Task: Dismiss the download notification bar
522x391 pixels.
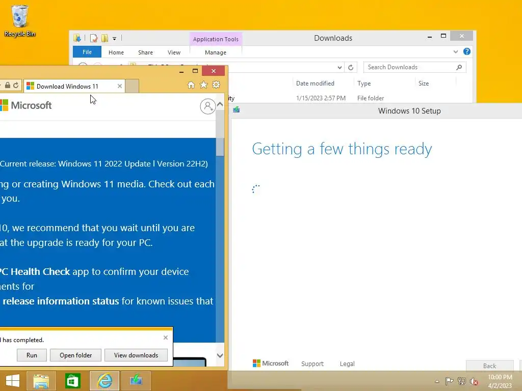Action: click(x=166, y=338)
